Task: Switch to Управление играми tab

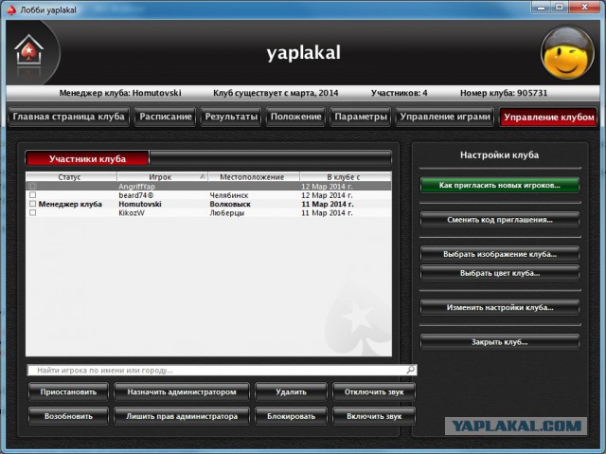Action: tap(445, 117)
